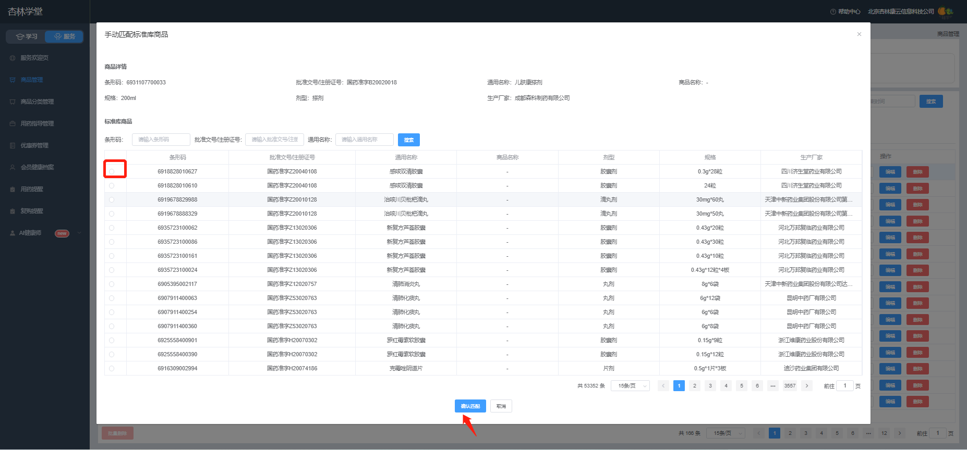Select radio for barcode 6916309002994
This screenshot has height=450, width=967.
click(112, 368)
